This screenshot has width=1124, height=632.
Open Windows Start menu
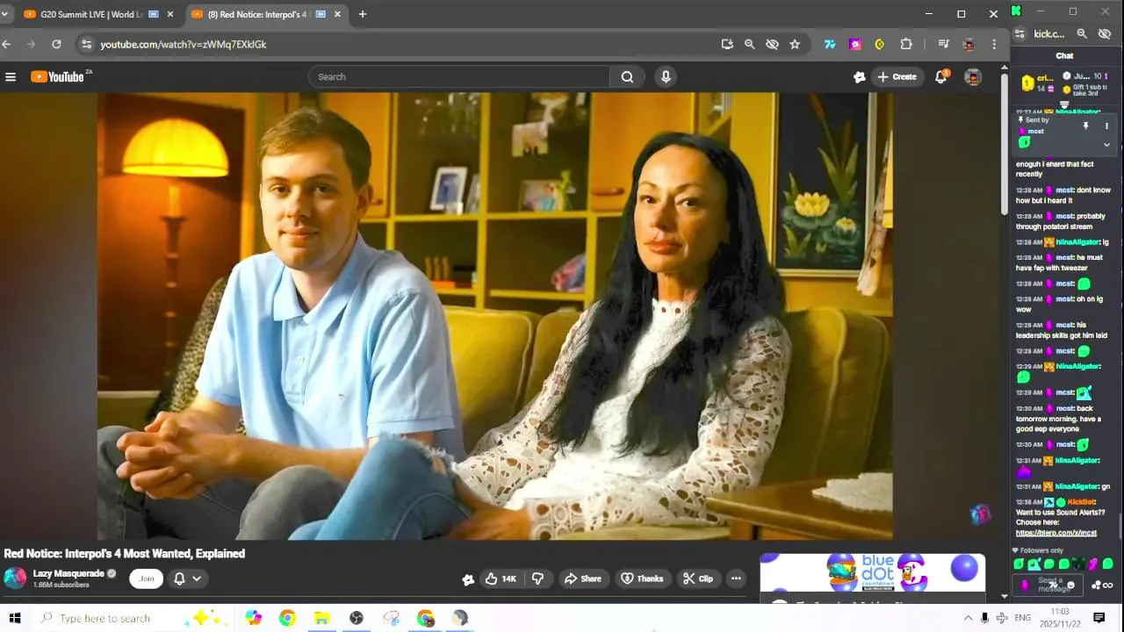click(14, 618)
